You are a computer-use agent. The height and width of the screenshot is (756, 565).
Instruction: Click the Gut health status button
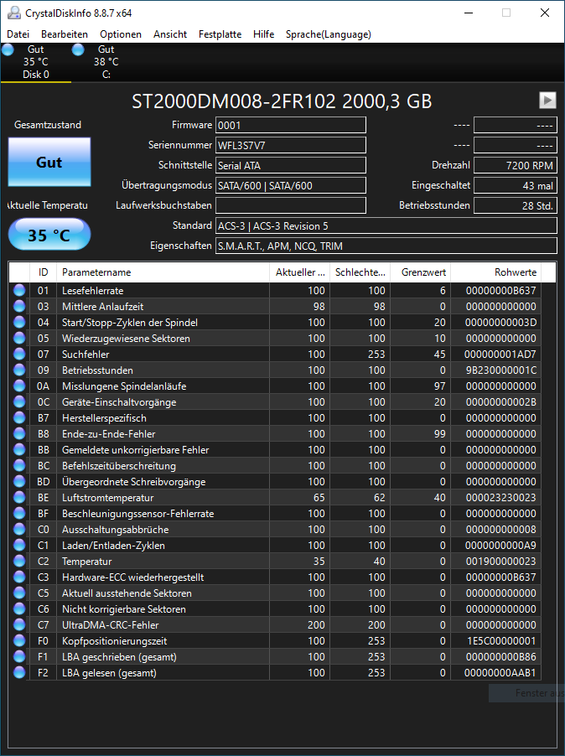pos(49,162)
